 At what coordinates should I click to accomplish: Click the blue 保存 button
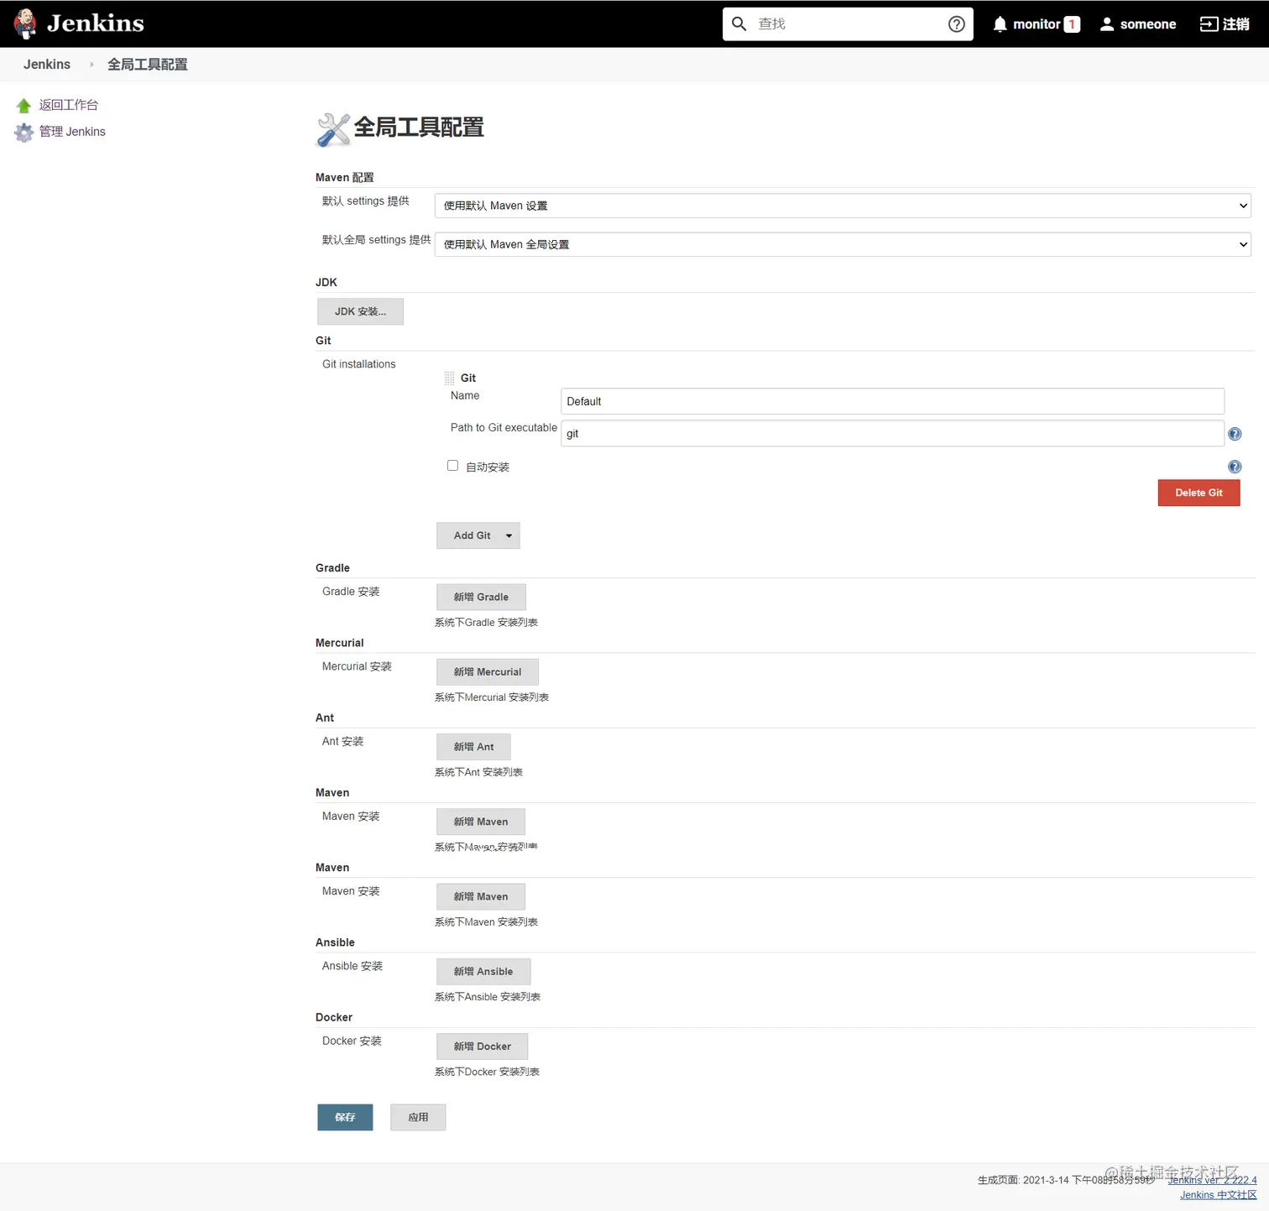345,1117
